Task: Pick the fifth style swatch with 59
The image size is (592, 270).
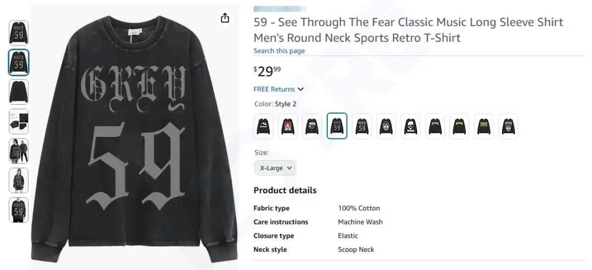Action: click(x=362, y=126)
